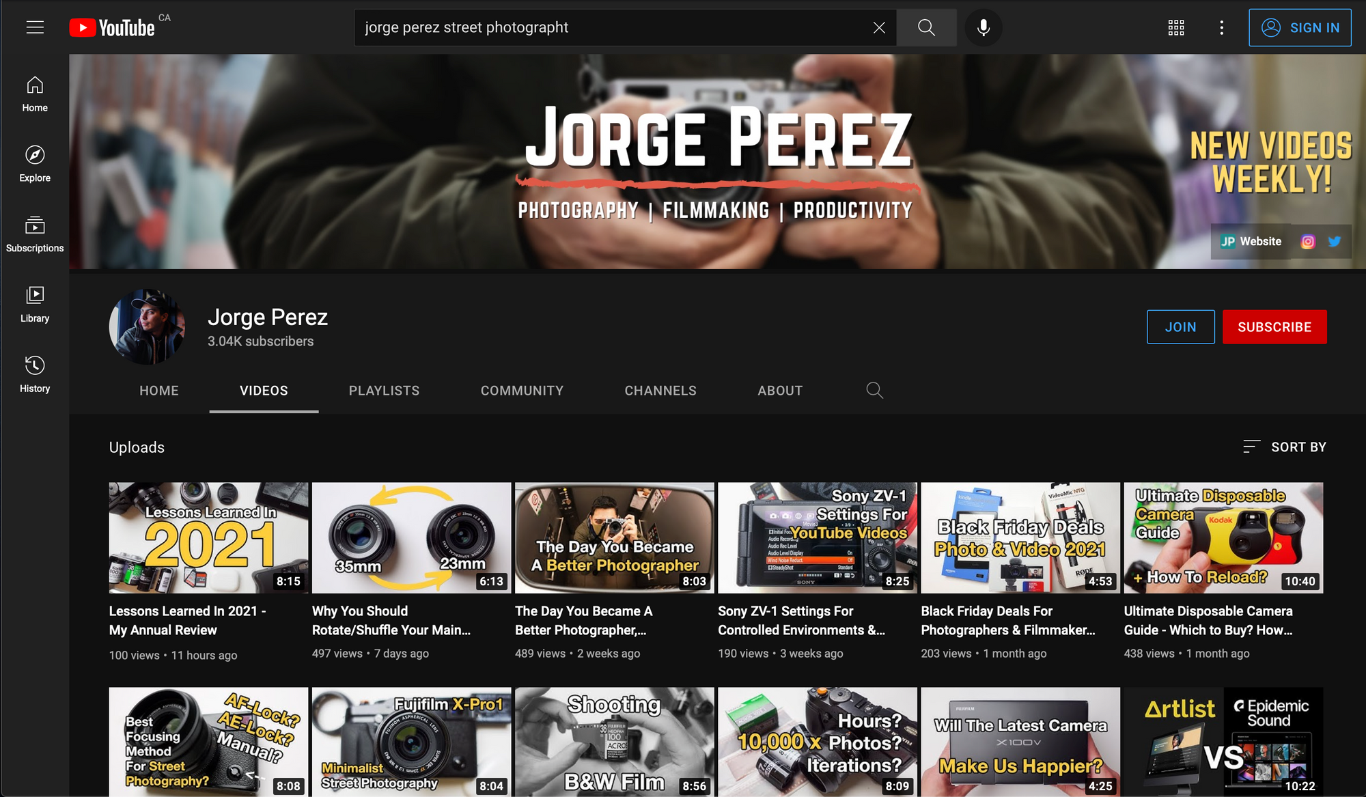Click the search magnifier button

click(927, 27)
